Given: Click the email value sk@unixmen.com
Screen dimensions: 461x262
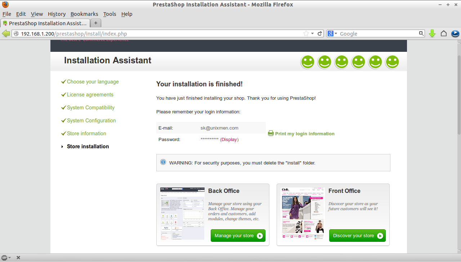Looking at the screenshot, I should click(219, 128).
